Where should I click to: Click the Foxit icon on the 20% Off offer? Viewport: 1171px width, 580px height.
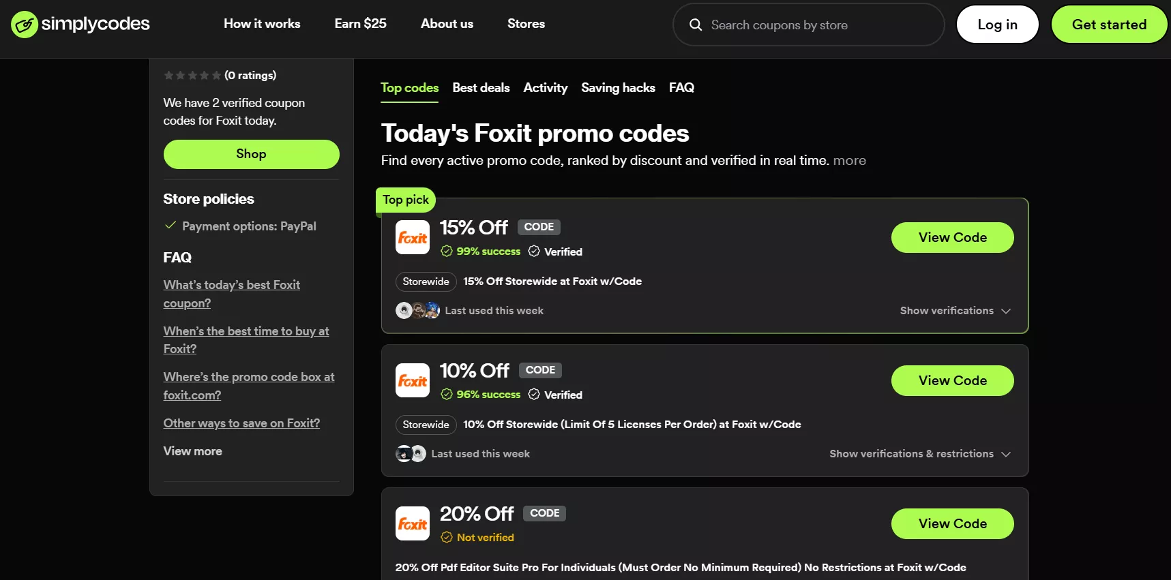412,523
